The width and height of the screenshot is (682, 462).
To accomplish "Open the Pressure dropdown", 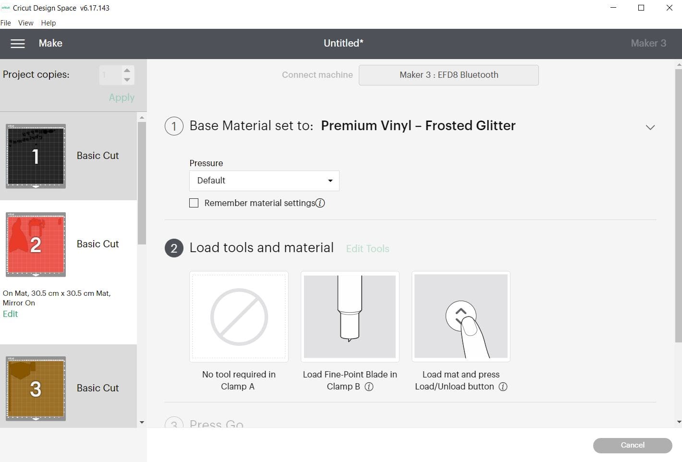I will (264, 181).
